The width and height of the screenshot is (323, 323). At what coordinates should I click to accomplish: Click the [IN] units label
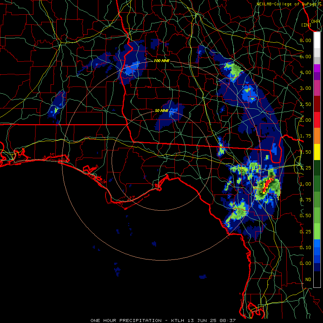306,25
